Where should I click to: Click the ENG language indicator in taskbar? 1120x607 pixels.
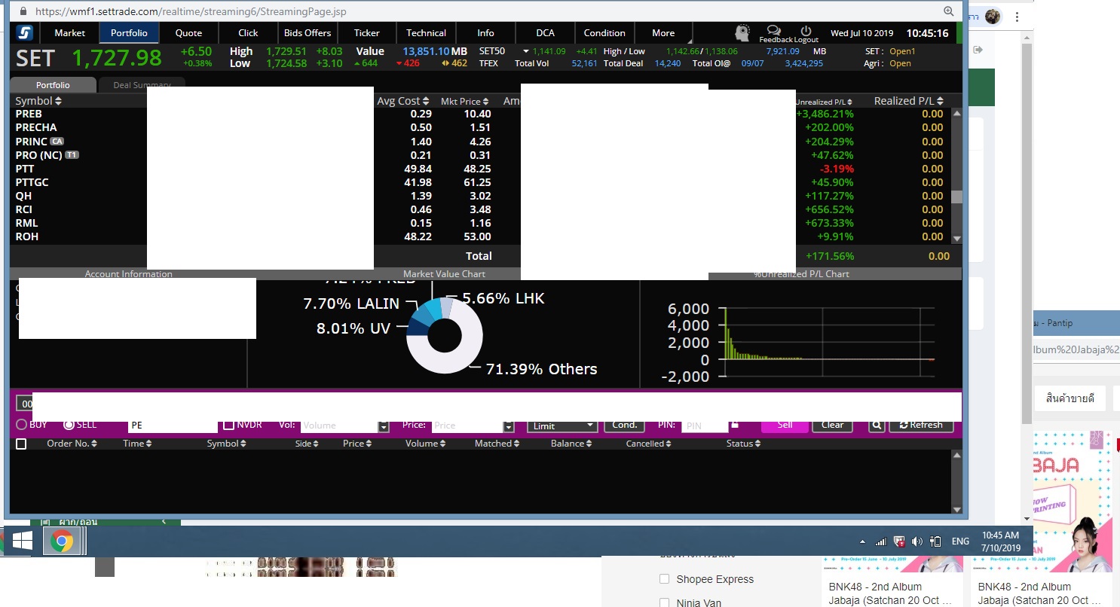(960, 541)
